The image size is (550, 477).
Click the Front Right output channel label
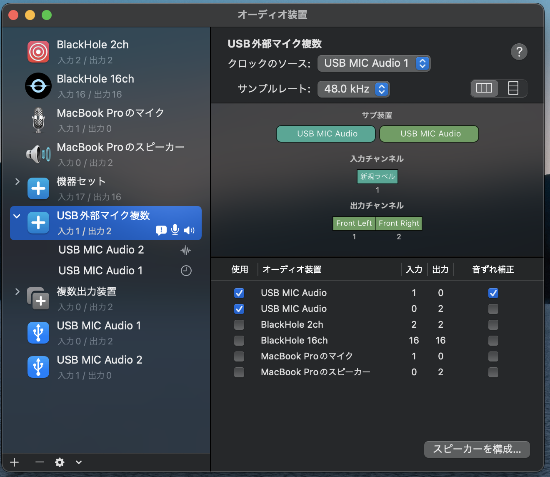tap(399, 223)
